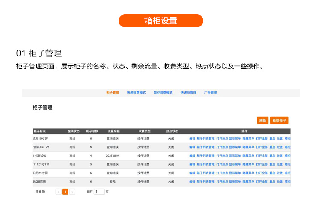Viewport: 321px width, 202px height.
Task: Switch to 快递收费模式 tab
Action: (x=136, y=93)
